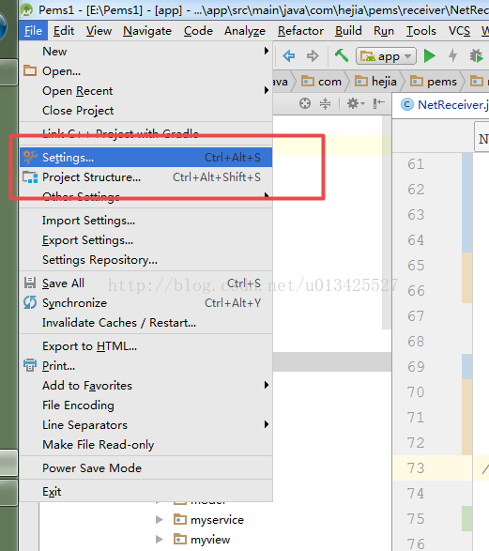Click the Open folder icon in File menu
The image size is (489, 551).
(x=30, y=70)
